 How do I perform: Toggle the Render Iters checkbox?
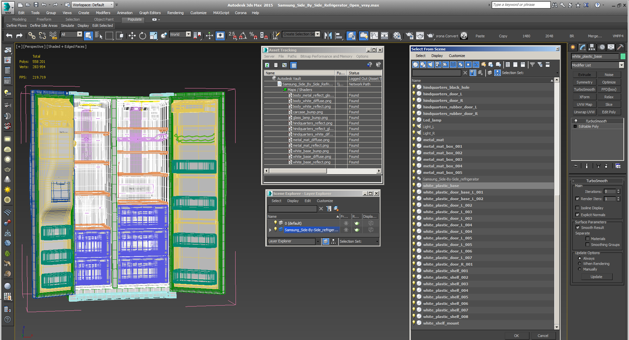(x=577, y=199)
